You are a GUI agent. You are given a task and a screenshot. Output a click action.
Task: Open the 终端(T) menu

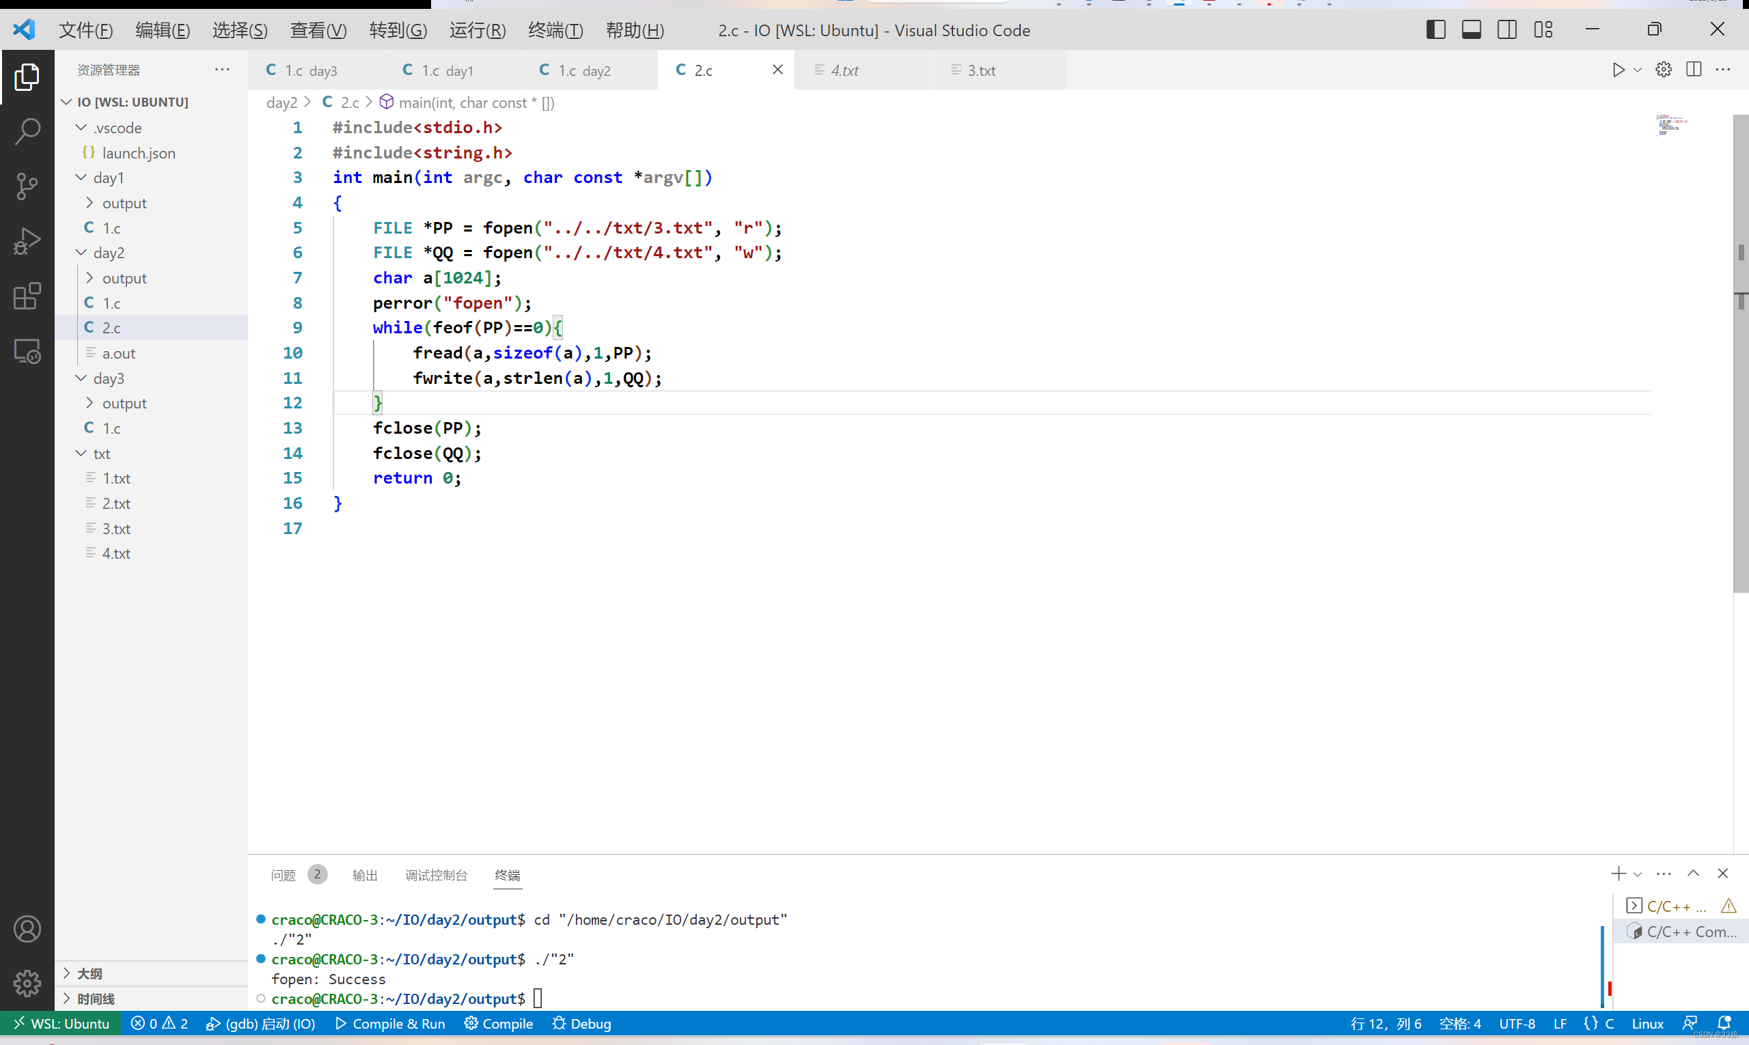(555, 30)
